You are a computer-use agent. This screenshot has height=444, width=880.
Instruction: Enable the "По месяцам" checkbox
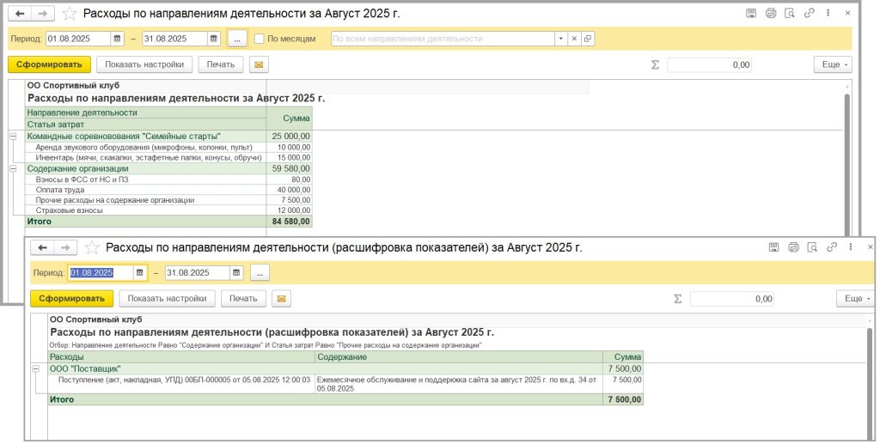coord(260,39)
